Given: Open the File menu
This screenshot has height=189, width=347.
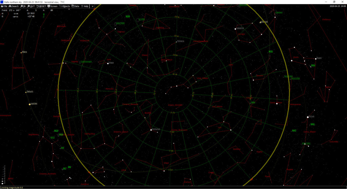Looking at the screenshot, I should 4,6.
